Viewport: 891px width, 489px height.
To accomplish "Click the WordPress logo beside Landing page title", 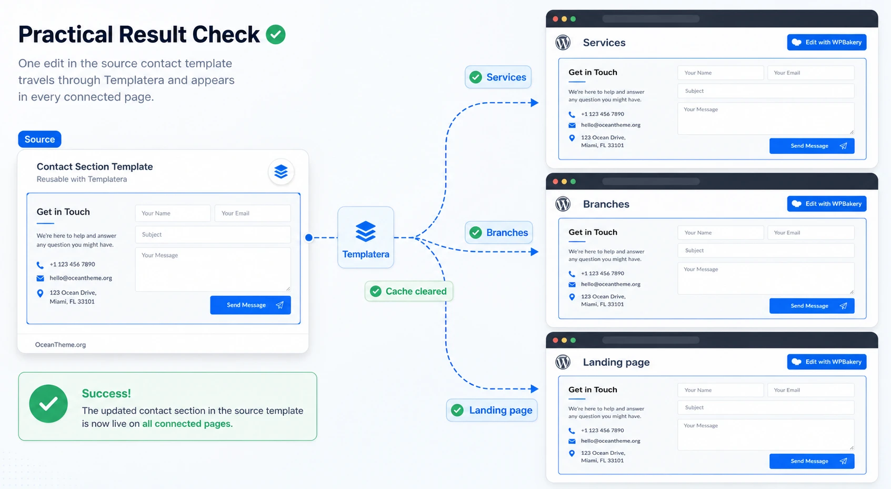I will click(x=563, y=362).
